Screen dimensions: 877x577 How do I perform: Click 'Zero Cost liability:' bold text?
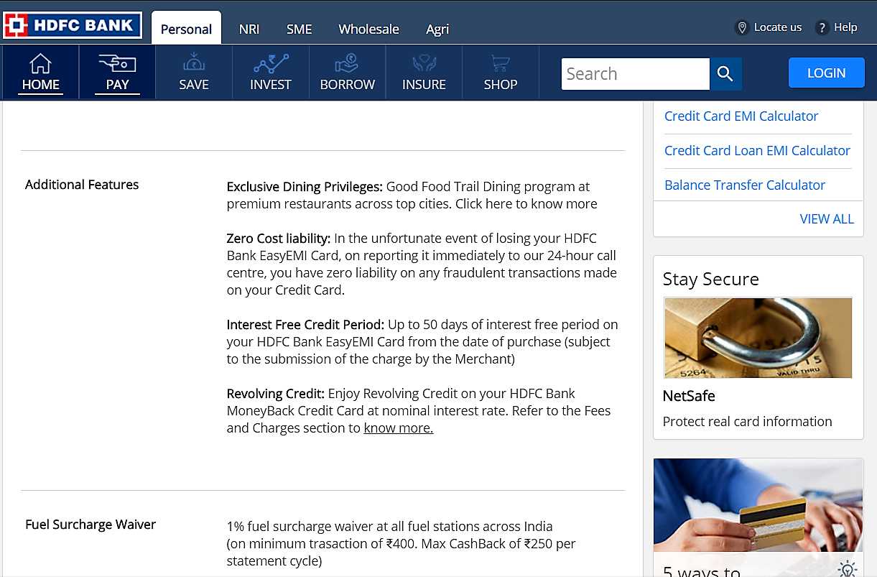click(279, 239)
